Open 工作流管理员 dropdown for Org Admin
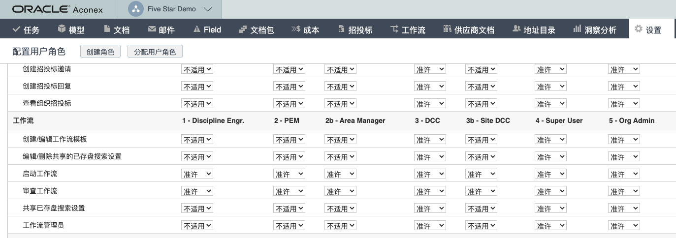This screenshot has height=238, width=676. coord(624,226)
